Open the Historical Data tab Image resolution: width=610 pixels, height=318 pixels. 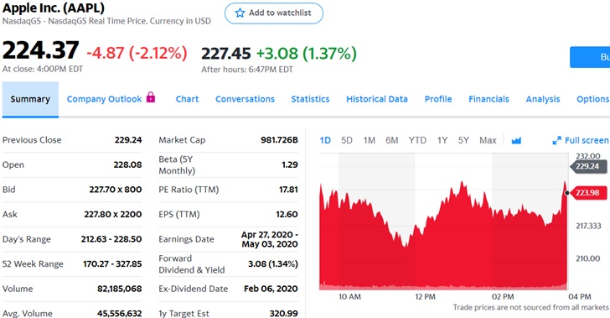coord(377,99)
